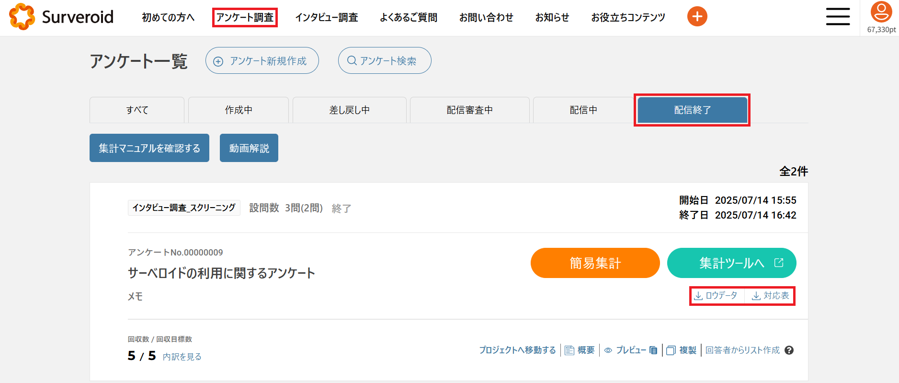Download the 対応表 correspondence table
Screen dimensions: 899x383
coord(770,296)
